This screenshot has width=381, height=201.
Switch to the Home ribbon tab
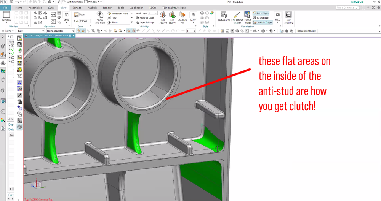point(19,8)
